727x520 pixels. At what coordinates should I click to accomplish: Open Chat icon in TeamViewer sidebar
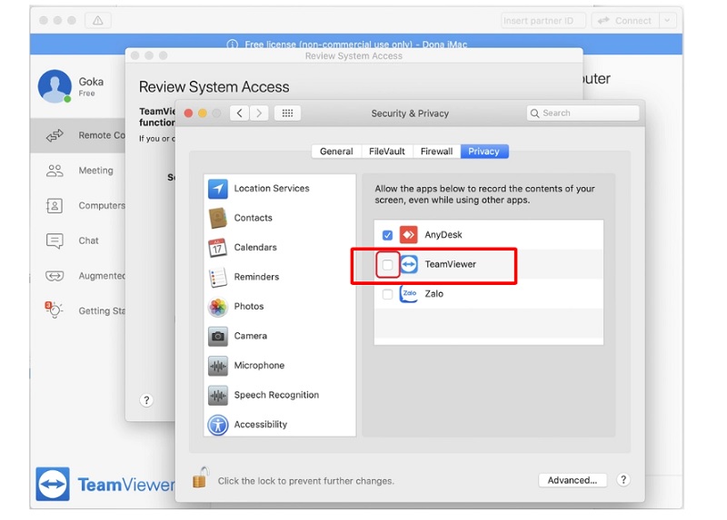pyautogui.click(x=55, y=240)
